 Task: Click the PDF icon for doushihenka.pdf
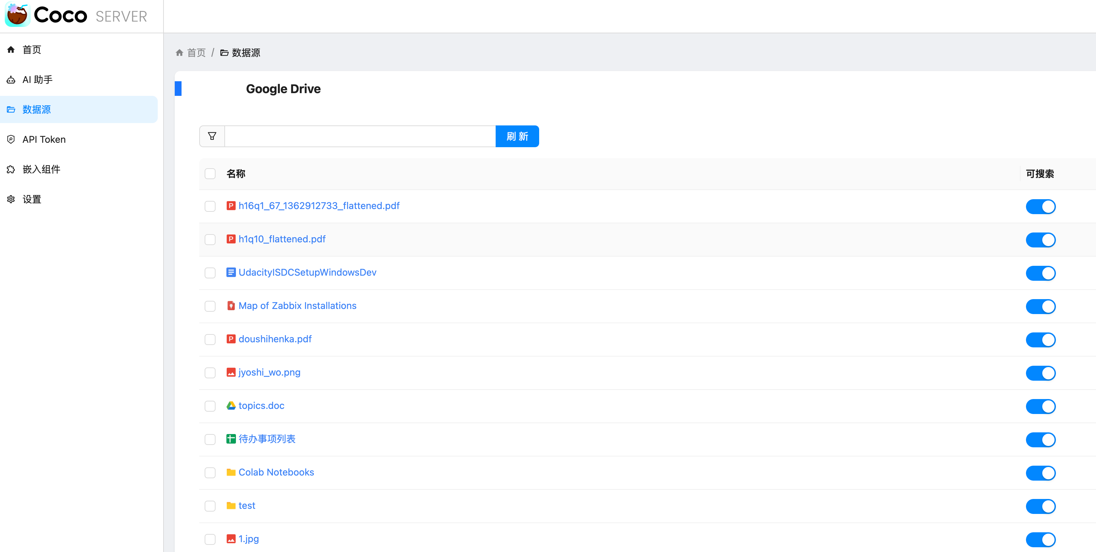pyautogui.click(x=231, y=339)
